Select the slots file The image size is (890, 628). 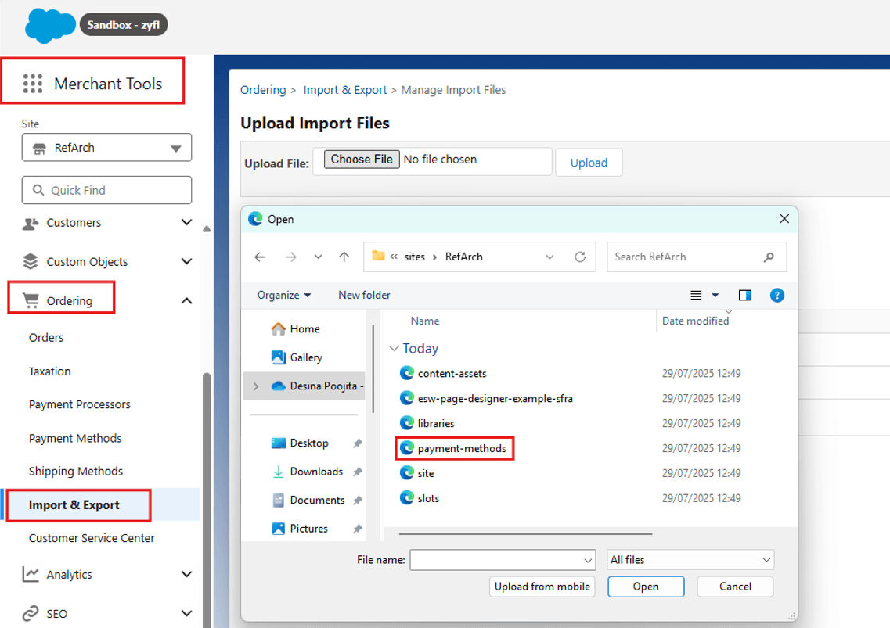pos(420,498)
